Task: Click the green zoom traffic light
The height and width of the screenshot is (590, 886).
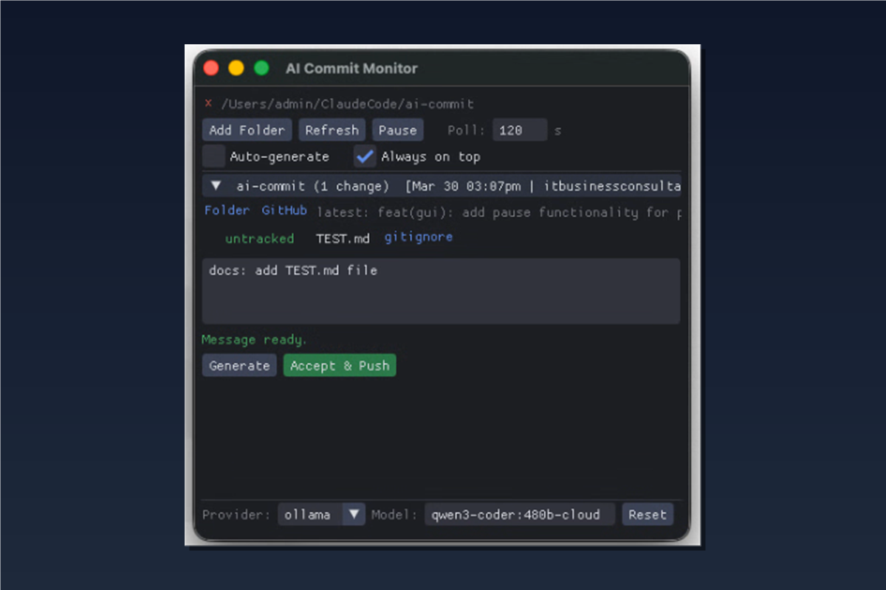Action: (x=261, y=67)
